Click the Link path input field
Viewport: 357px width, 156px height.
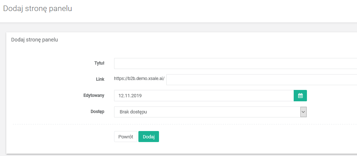(261, 80)
